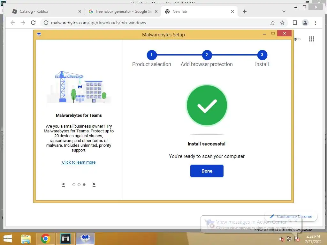Share this page icon
The height and width of the screenshot is (245, 327).
click(272, 23)
